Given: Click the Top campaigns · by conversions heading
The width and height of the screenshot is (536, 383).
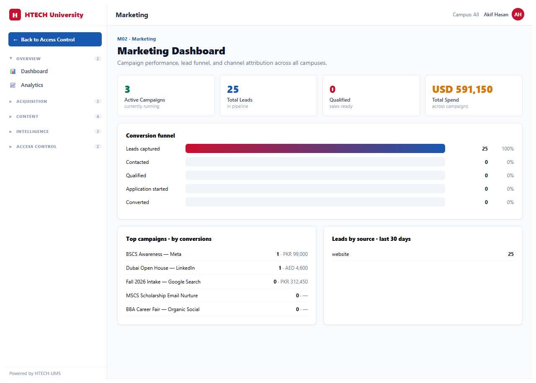Looking at the screenshot, I should pos(169,239).
